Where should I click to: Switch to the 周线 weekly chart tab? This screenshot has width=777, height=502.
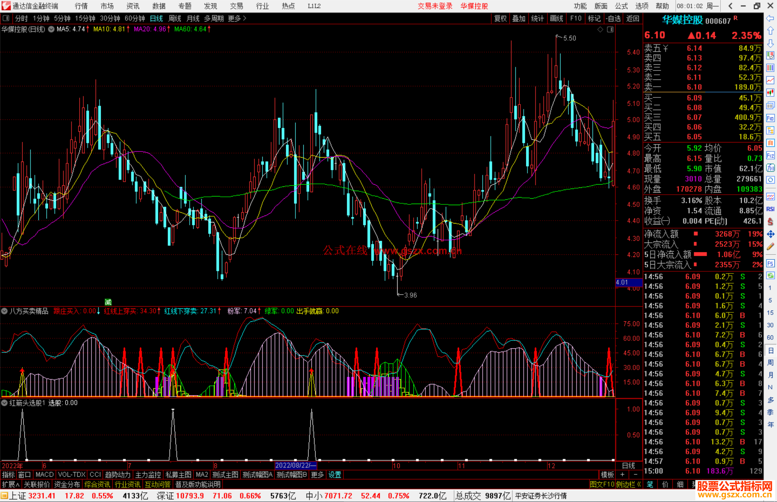tap(175, 18)
